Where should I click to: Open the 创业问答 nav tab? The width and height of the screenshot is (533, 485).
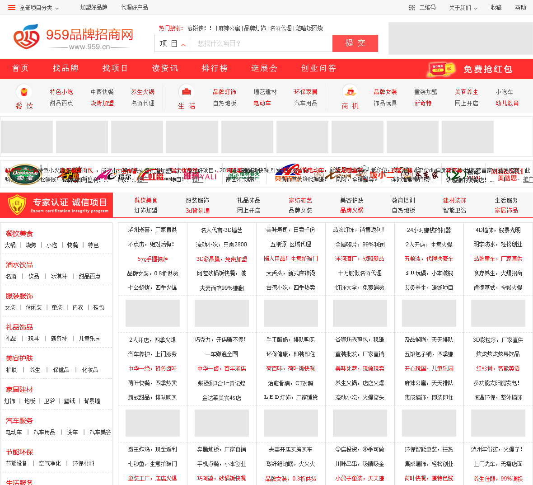pyautogui.click(x=318, y=68)
